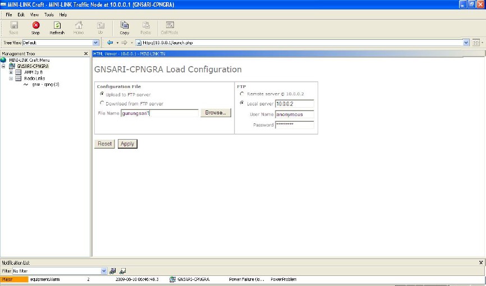Click the User Name field with anonymous
The width and height of the screenshot is (486, 286).
pyautogui.click(x=295, y=114)
